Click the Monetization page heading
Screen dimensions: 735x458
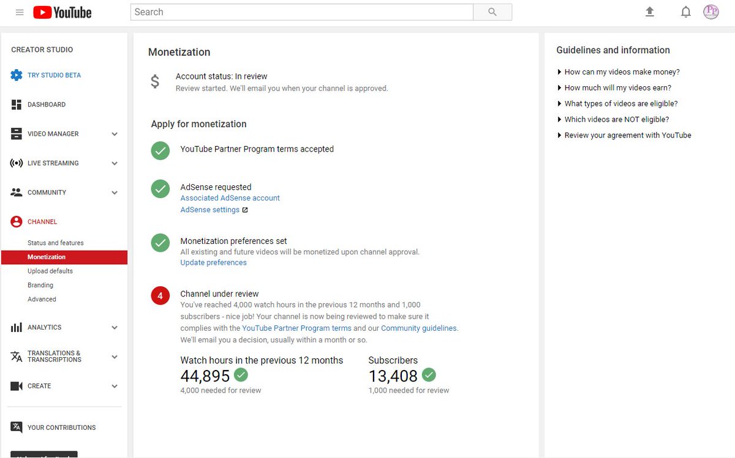[179, 53]
